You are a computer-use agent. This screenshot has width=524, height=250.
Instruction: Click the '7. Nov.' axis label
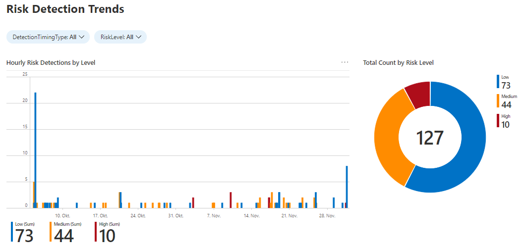[x=214, y=216]
